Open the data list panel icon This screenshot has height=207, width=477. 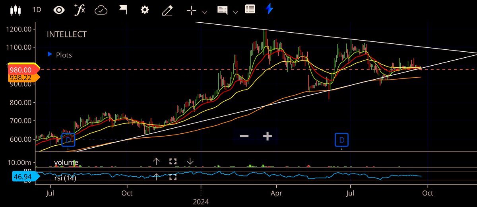click(250, 10)
